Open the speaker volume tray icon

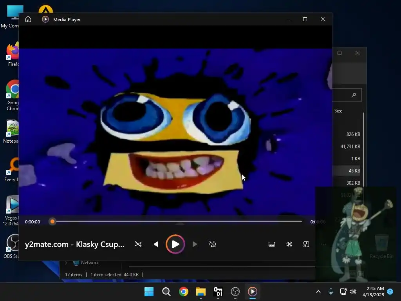tap(353, 292)
